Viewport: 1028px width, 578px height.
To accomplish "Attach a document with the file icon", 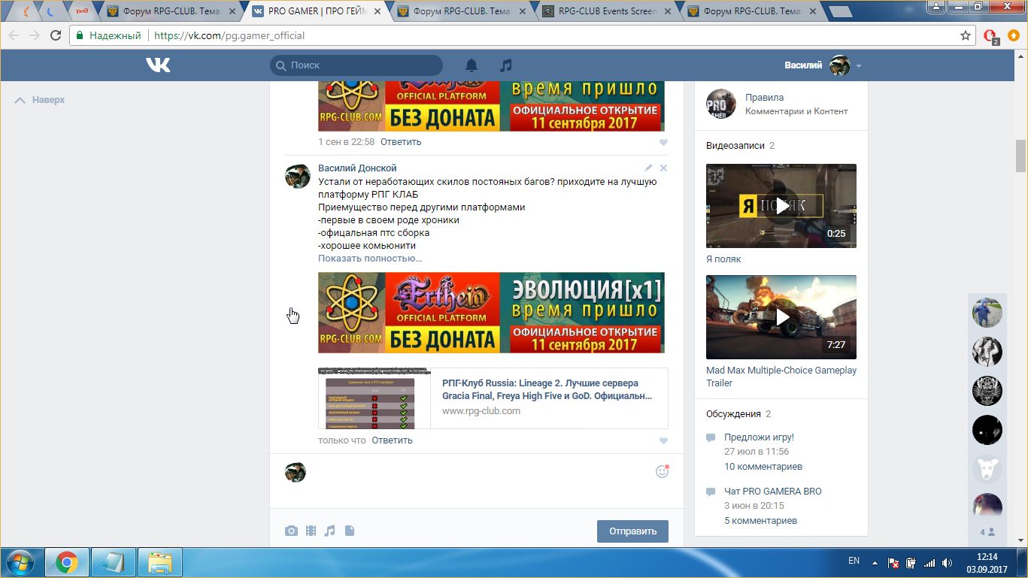I will pos(349,531).
